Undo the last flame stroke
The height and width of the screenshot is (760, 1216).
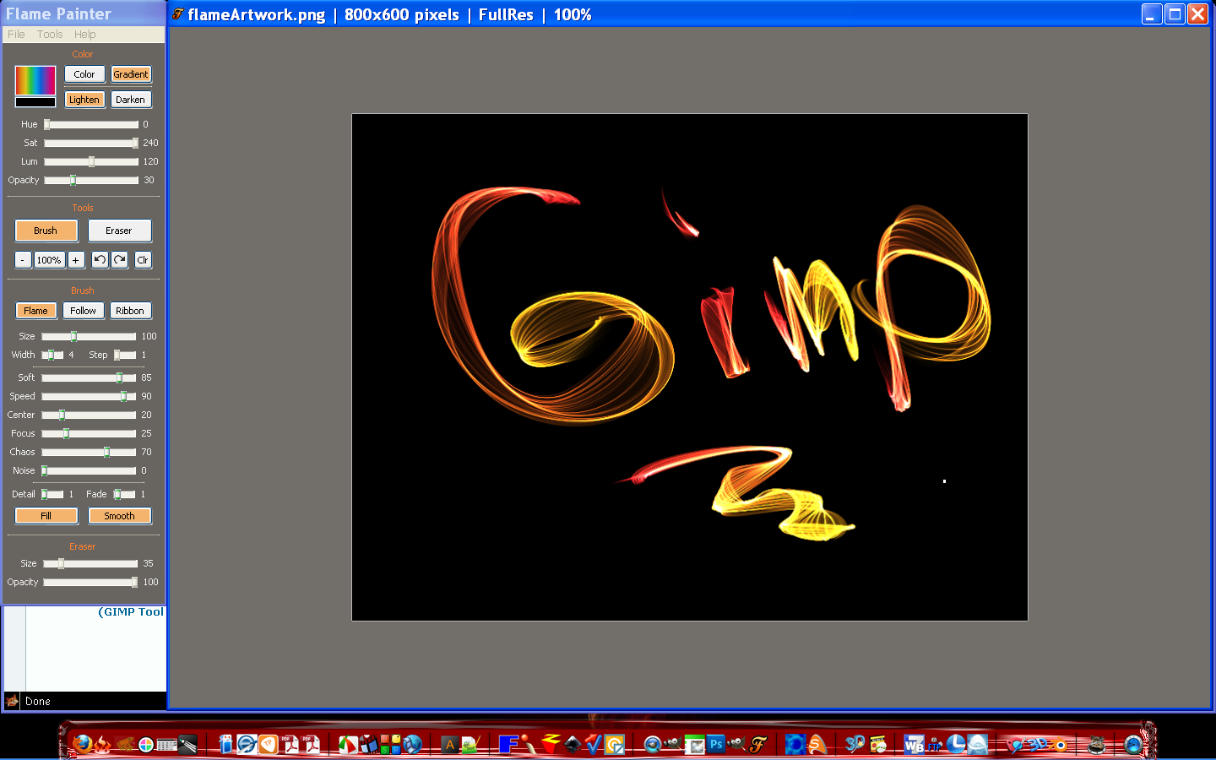point(100,260)
